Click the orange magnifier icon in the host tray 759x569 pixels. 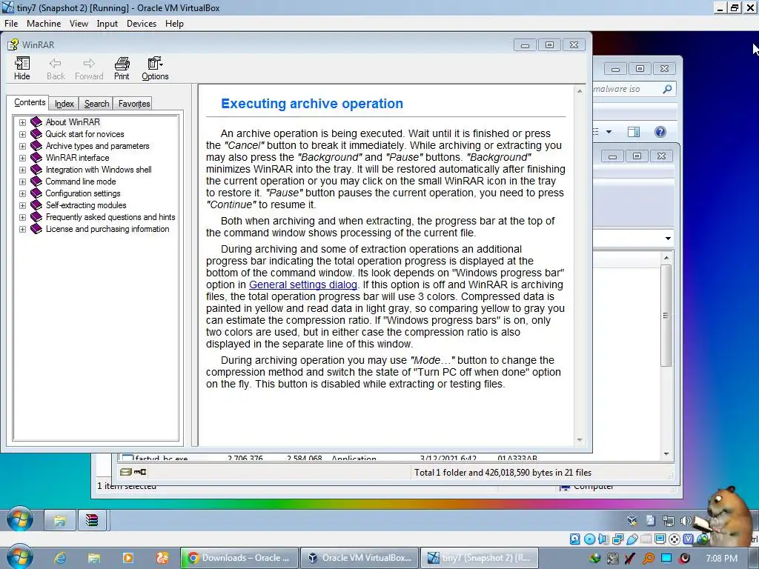point(648,559)
